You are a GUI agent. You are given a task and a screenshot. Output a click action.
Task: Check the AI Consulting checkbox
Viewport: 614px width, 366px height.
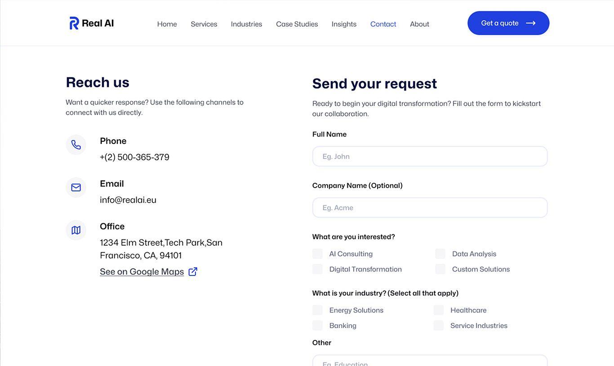pyautogui.click(x=317, y=254)
